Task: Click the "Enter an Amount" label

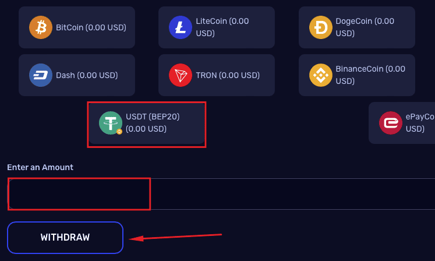Action: (40, 167)
